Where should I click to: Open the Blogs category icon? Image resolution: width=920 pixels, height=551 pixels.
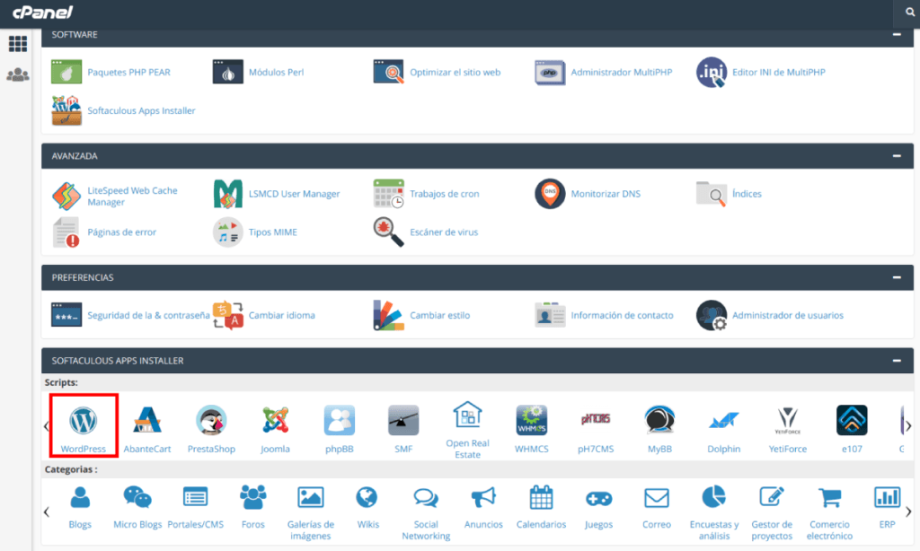(x=80, y=497)
